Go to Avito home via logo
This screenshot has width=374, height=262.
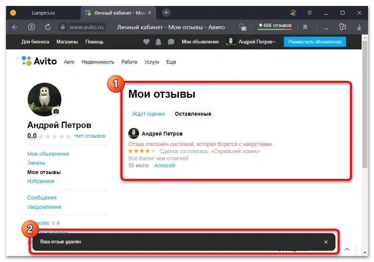[39, 61]
